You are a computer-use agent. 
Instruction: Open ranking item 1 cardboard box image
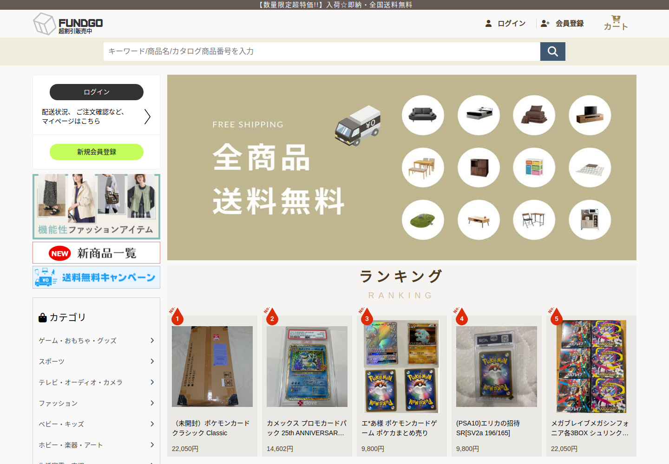pyautogui.click(x=212, y=367)
